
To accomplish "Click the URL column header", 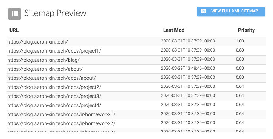I will click(x=14, y=30).
